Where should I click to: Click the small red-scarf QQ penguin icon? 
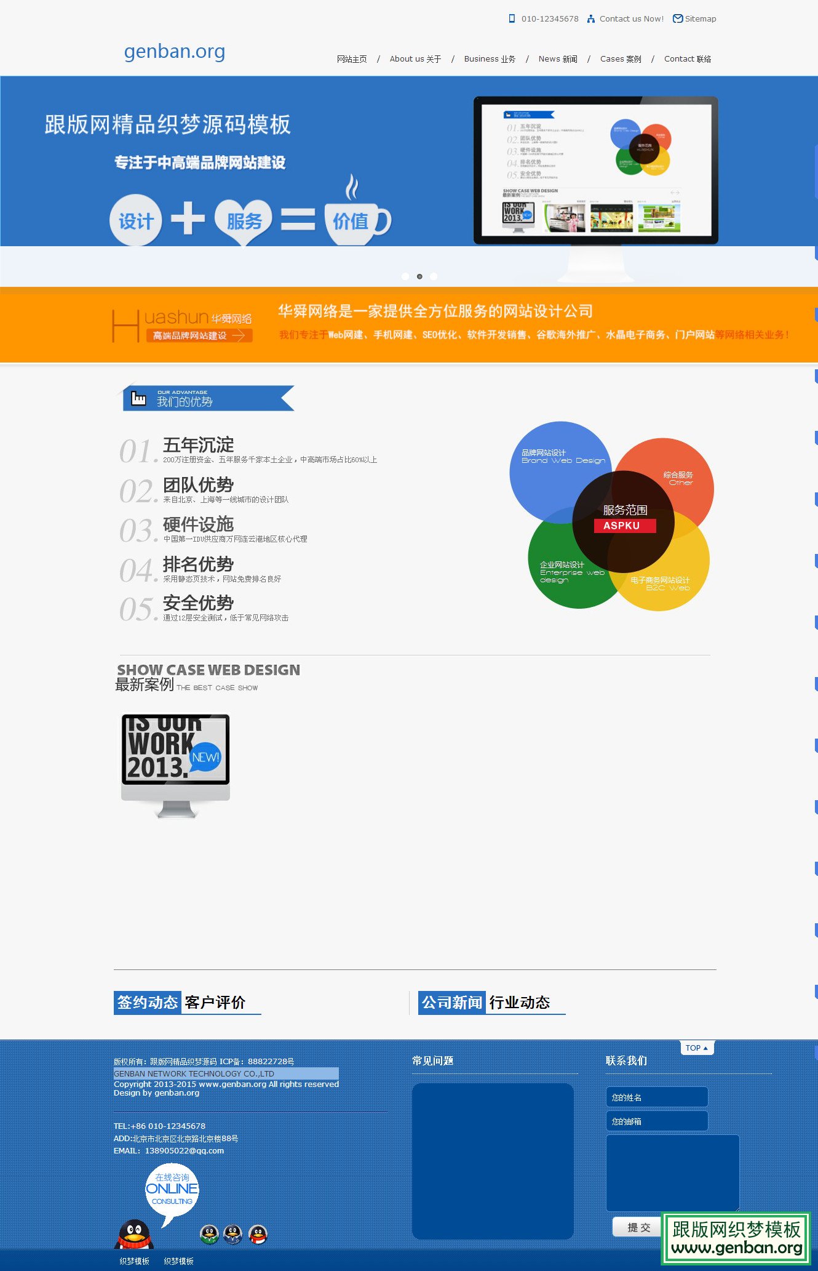(258, 1234)
